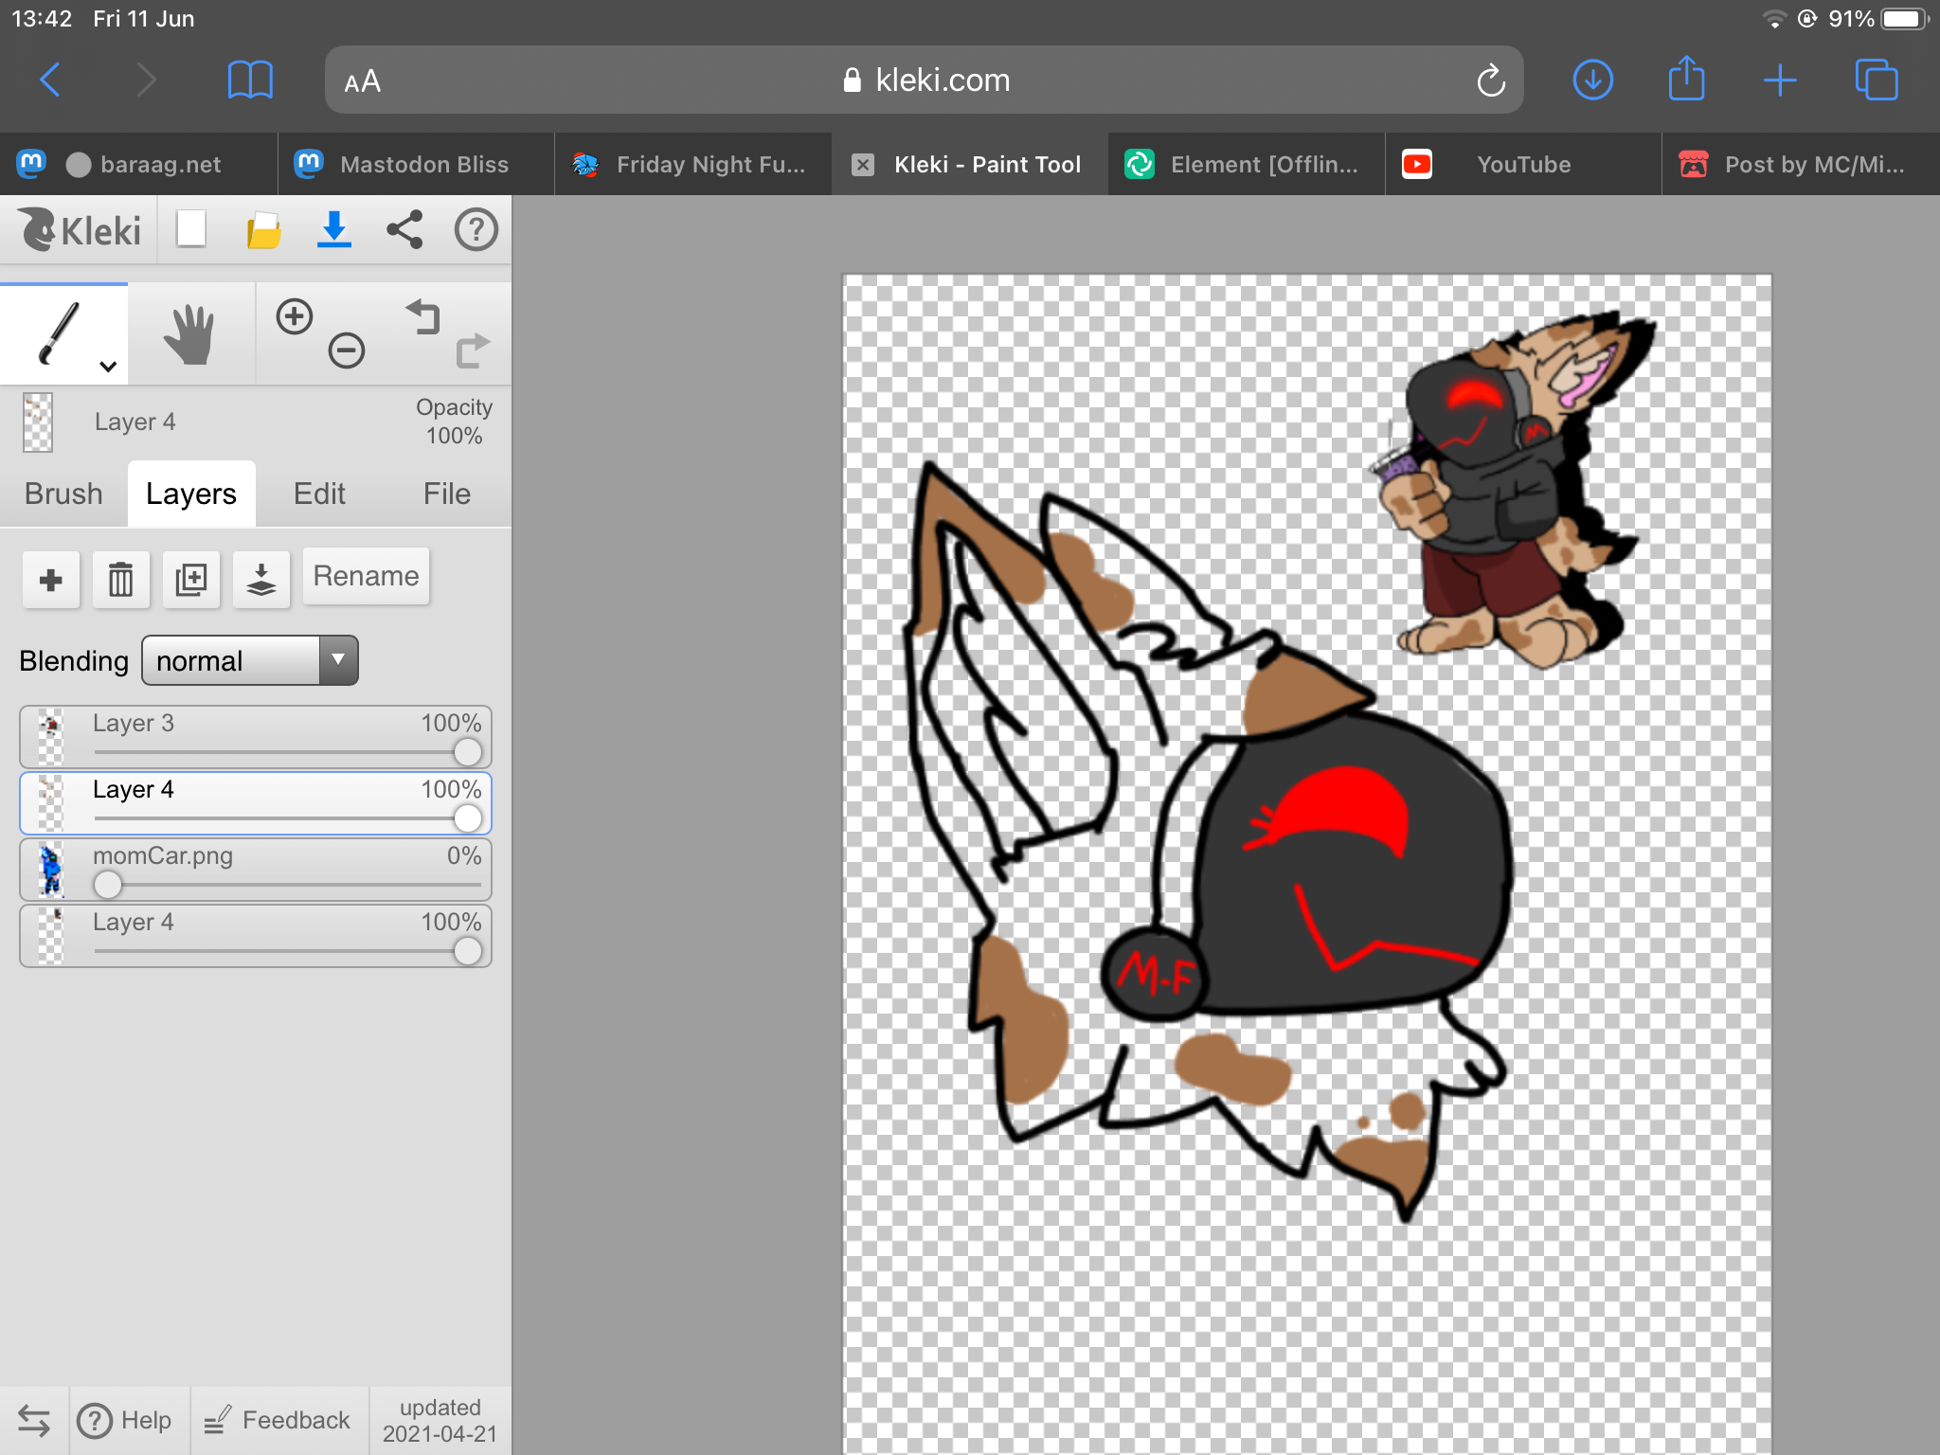Toggle the sidebar side swap arrows
The image size is (1940, 1455).
click(x=34, y=1420)
